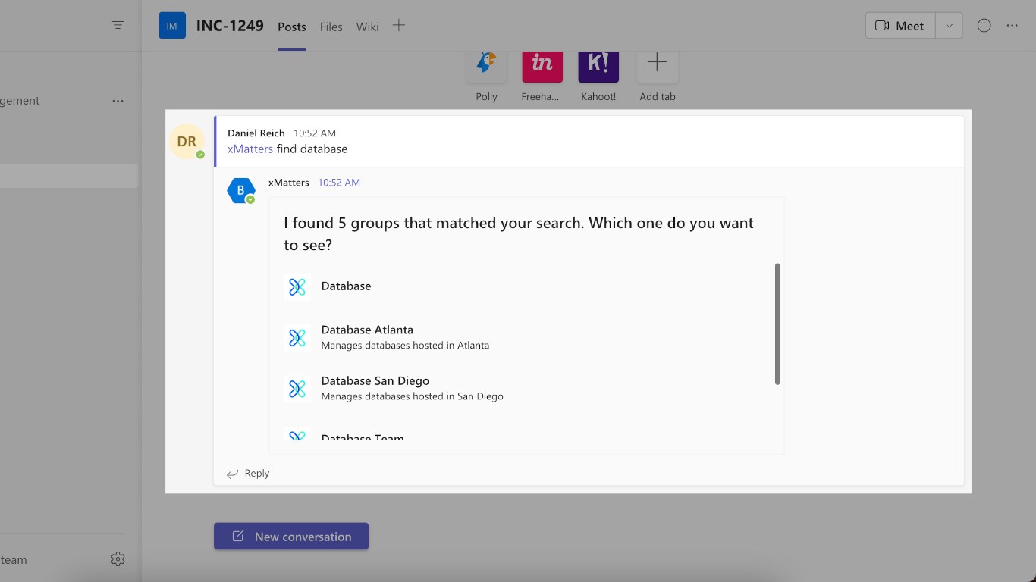Start a meeting with the Meet button
Image resolution: width=1036 pixels, height=582 pixels.
(x=900, y=26)
